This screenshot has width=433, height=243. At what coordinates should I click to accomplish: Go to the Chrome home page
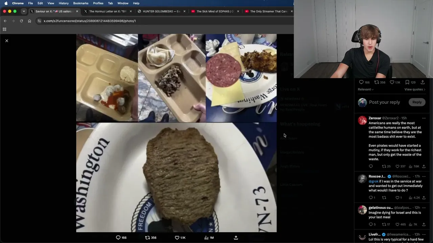point(29,21)
